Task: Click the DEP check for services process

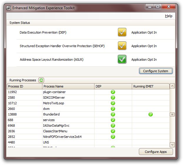Action: (x=113, y=120)
